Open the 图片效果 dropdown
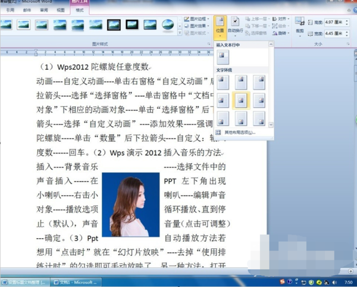 196,26
